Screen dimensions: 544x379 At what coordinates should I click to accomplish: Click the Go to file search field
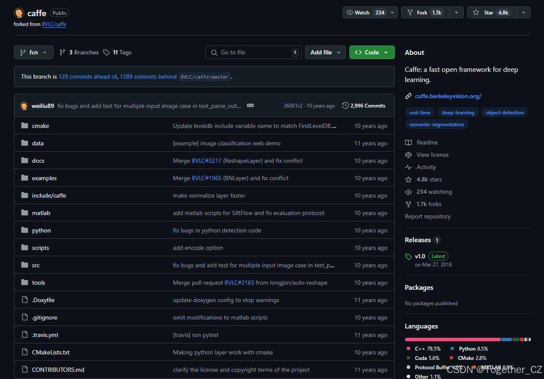tap(253, 52)
